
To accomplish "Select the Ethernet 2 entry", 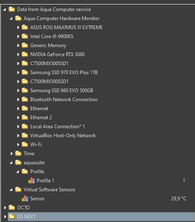I will (x=41, y=118).
